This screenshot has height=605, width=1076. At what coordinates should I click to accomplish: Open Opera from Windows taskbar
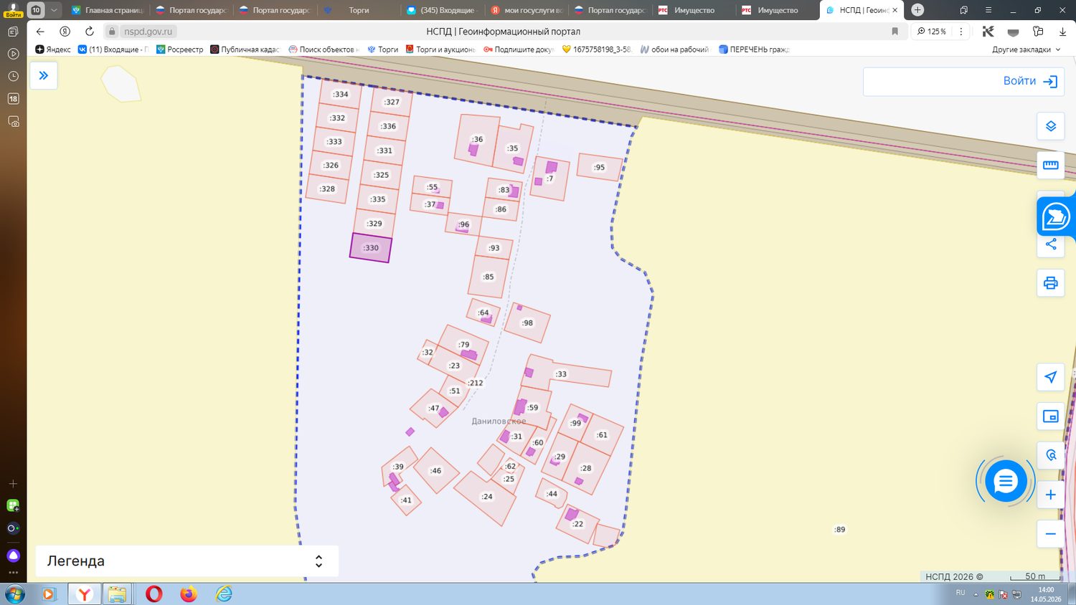click(154, 594)
